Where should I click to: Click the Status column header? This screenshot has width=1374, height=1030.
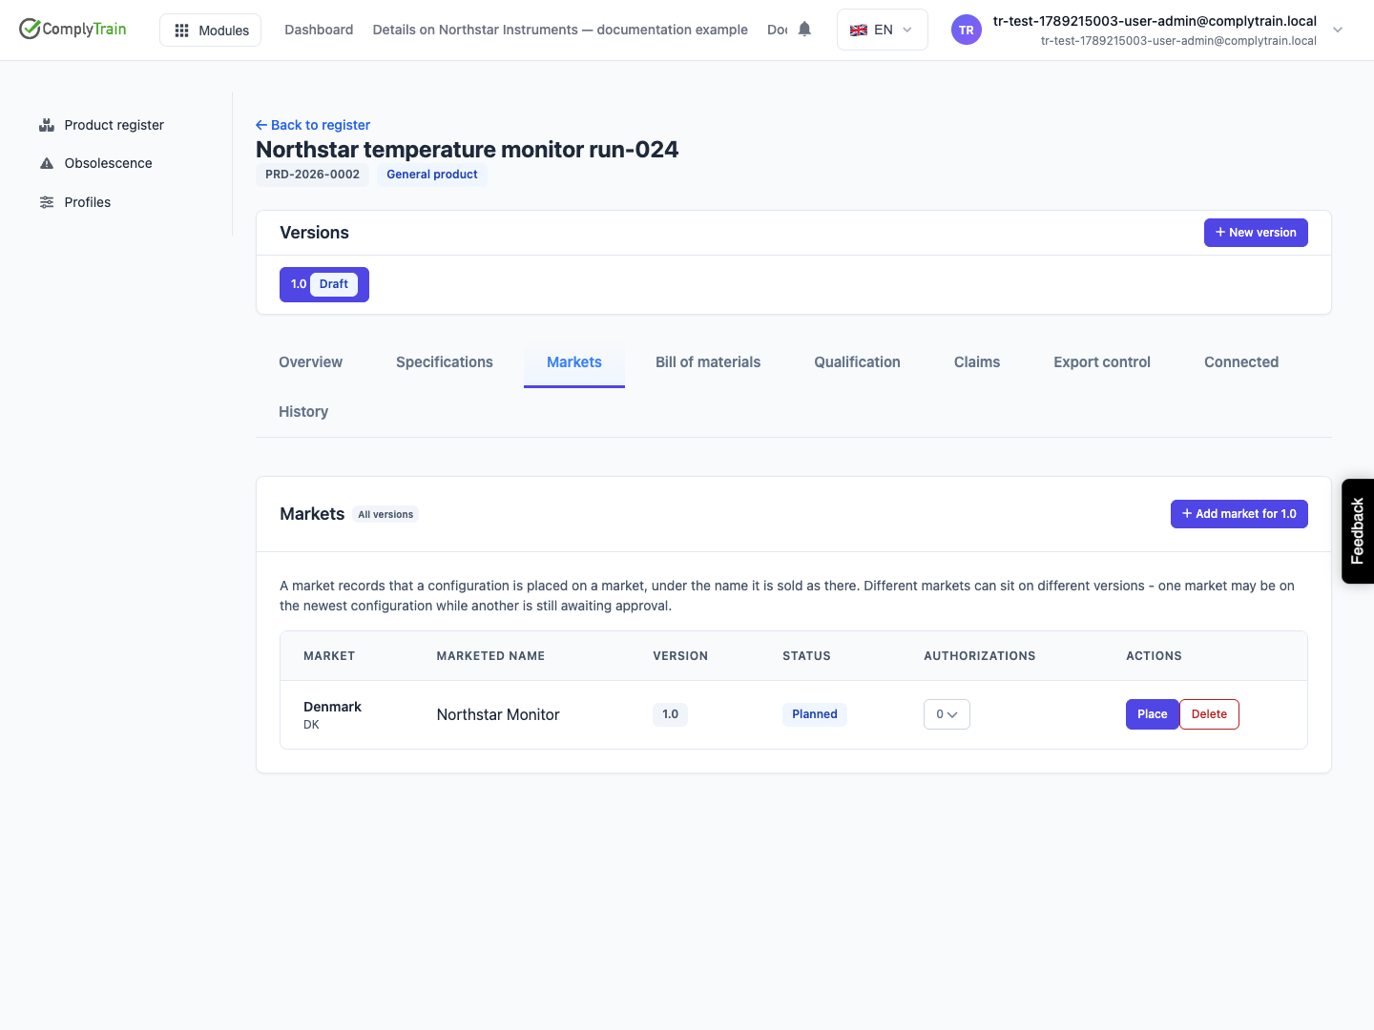(806, 656)
